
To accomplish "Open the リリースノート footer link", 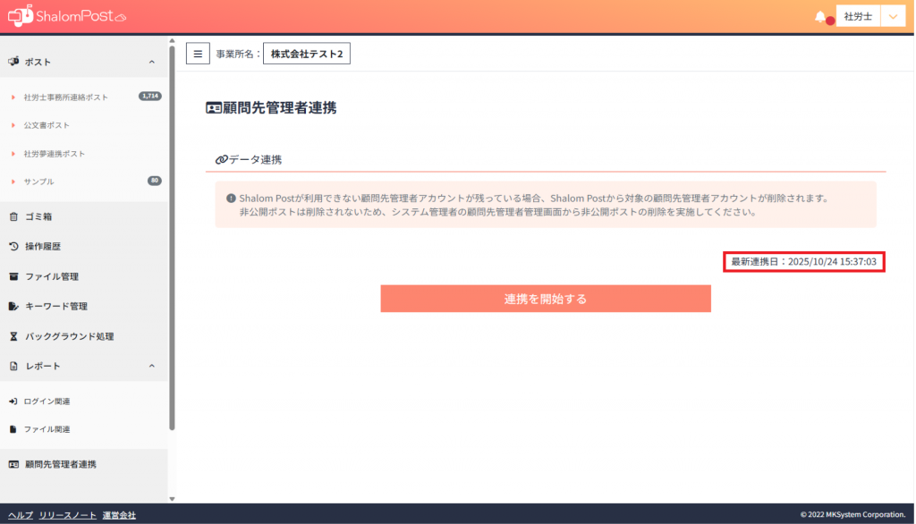I will [x=67, y=515].
